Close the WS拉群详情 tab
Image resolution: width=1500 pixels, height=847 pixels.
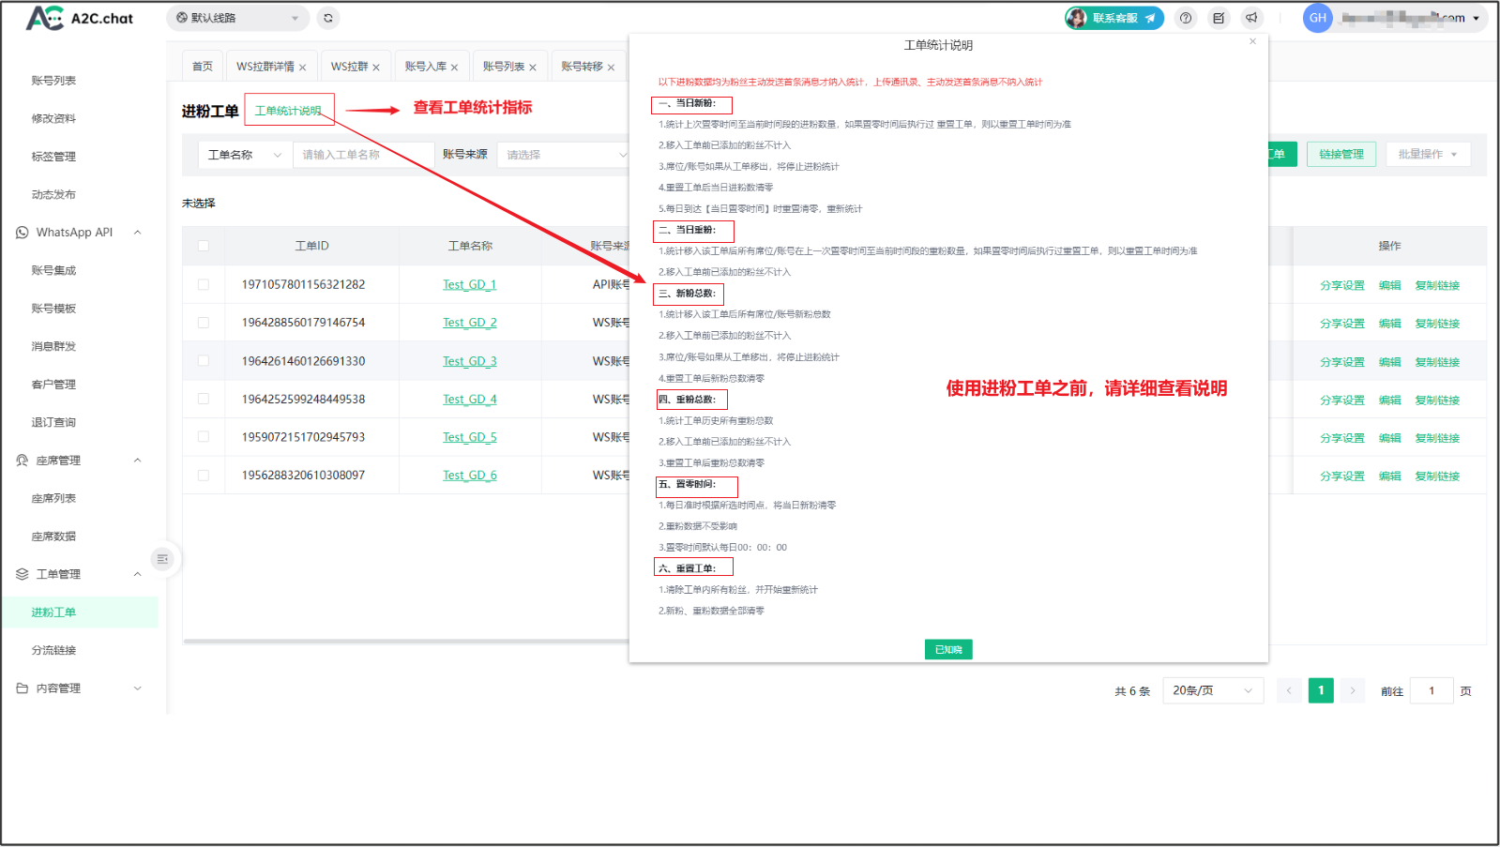click(x=303, y=68)
